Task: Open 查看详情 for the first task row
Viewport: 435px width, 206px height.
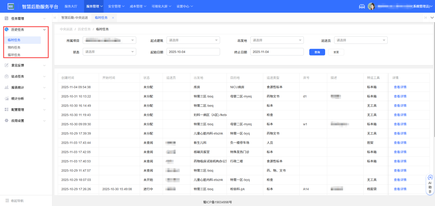Action: tap(400, 87)
